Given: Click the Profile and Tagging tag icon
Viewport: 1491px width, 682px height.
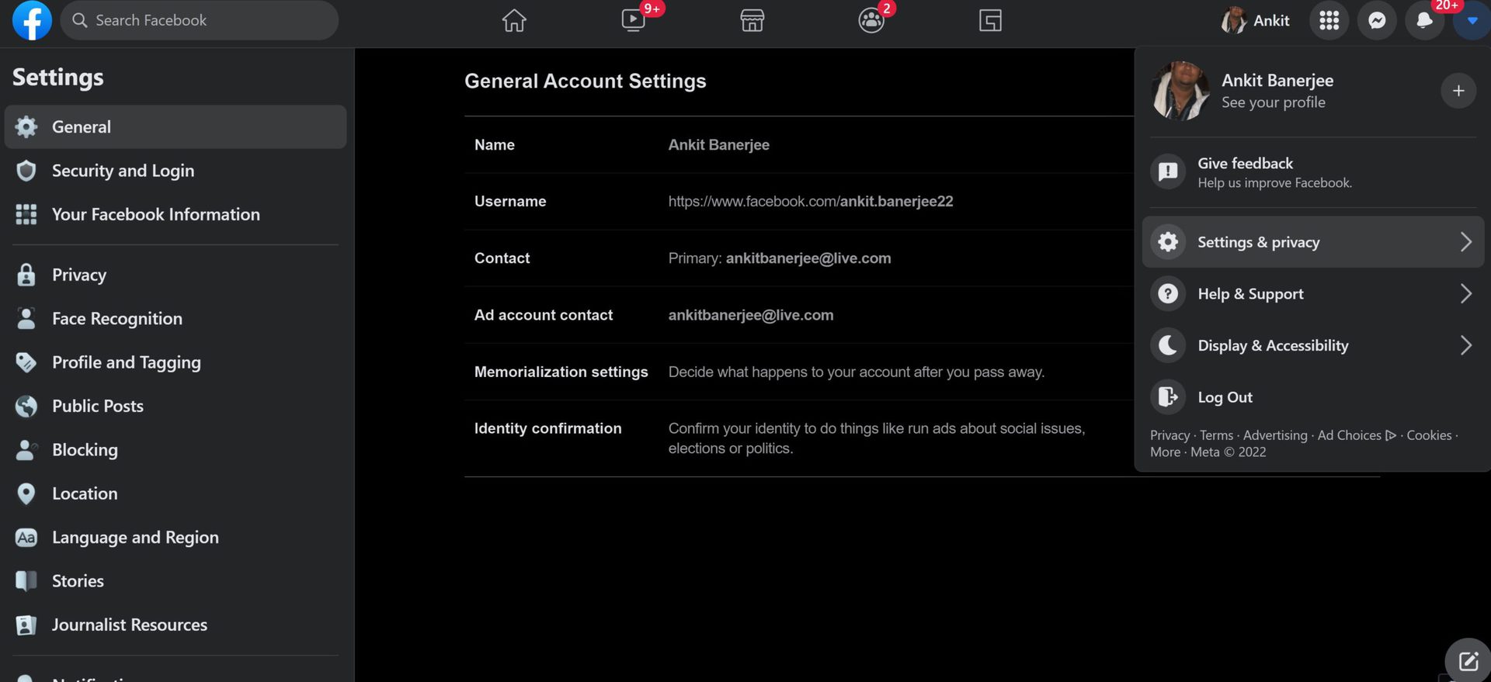Looking at the screenshot, I should coord(26,362).
